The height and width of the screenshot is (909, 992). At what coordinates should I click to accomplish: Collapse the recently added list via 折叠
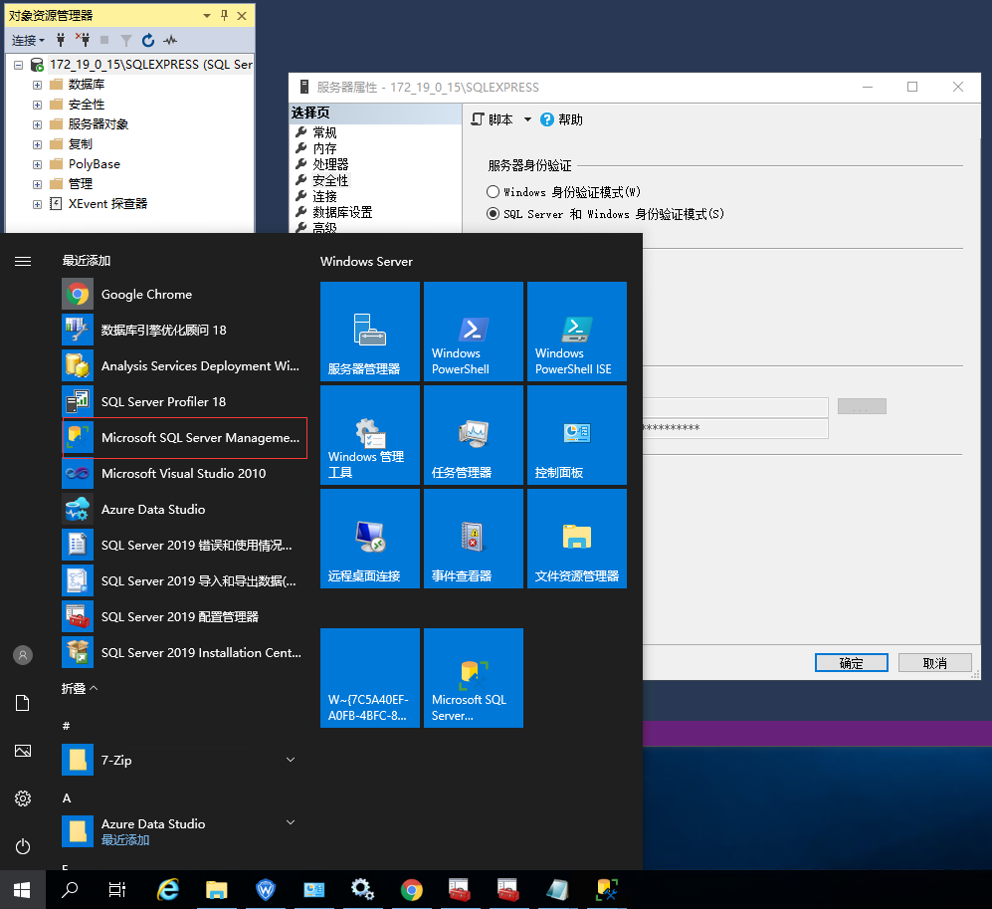click(x=80, y=688)
